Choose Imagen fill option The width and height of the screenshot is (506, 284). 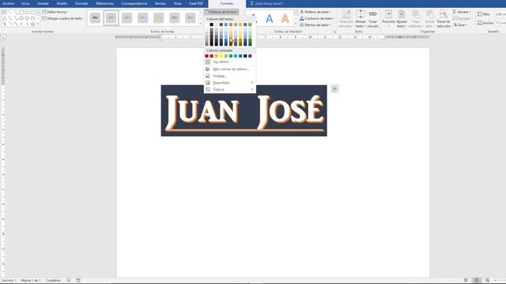coord(229,76)
